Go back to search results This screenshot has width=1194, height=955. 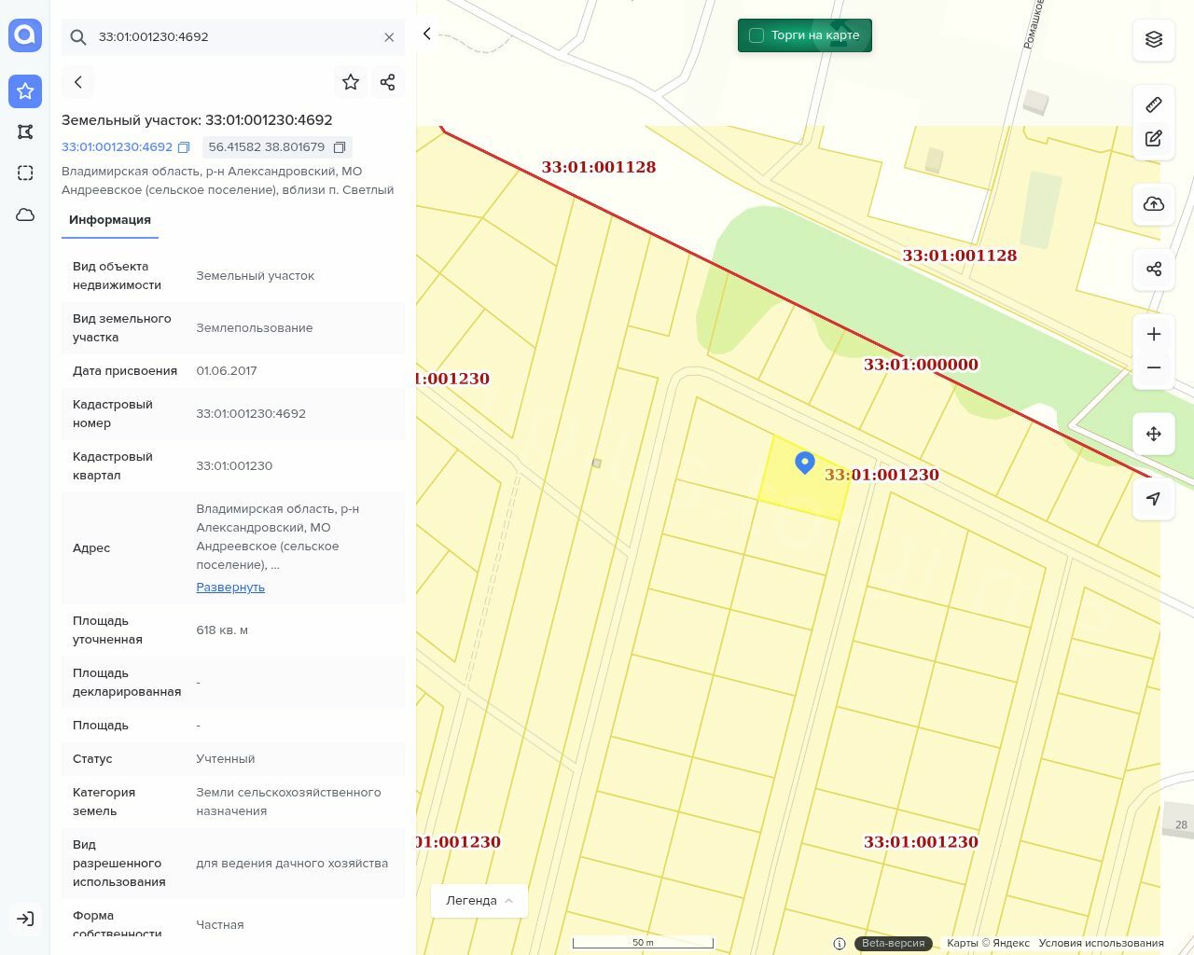(78, 82)
